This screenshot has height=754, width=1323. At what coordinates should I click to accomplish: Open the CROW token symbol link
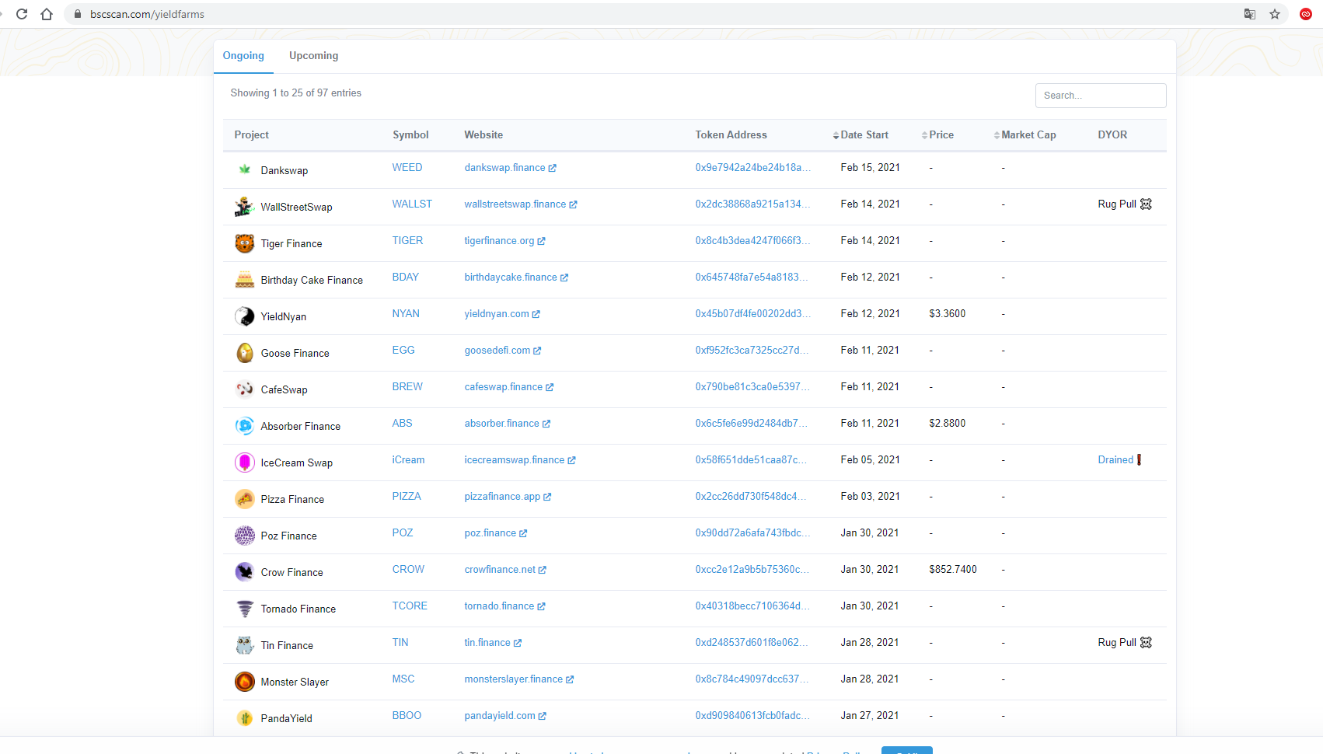pos(408,569)
